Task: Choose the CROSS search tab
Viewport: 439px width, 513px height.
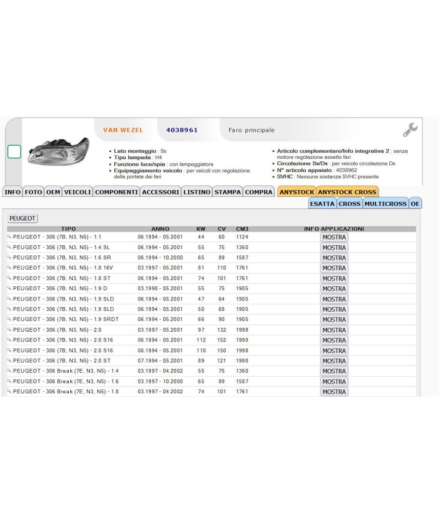Action: click(x=350, y=204)
